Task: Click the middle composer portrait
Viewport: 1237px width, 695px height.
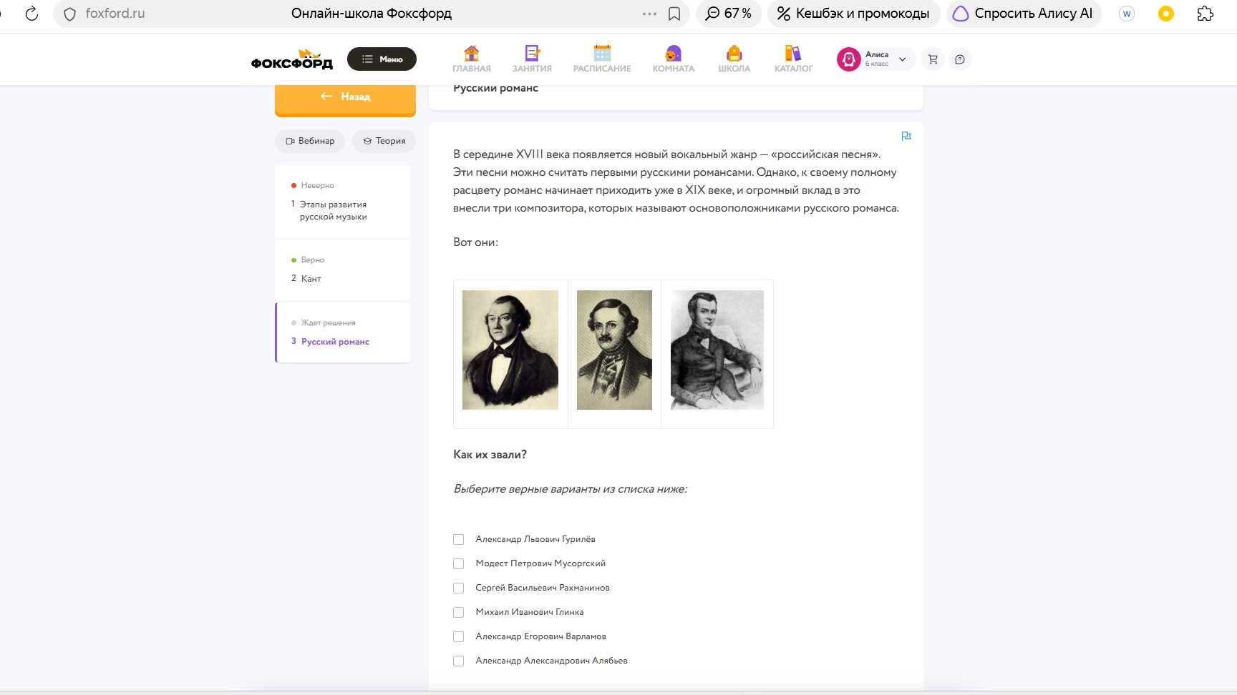Action: 614,350
